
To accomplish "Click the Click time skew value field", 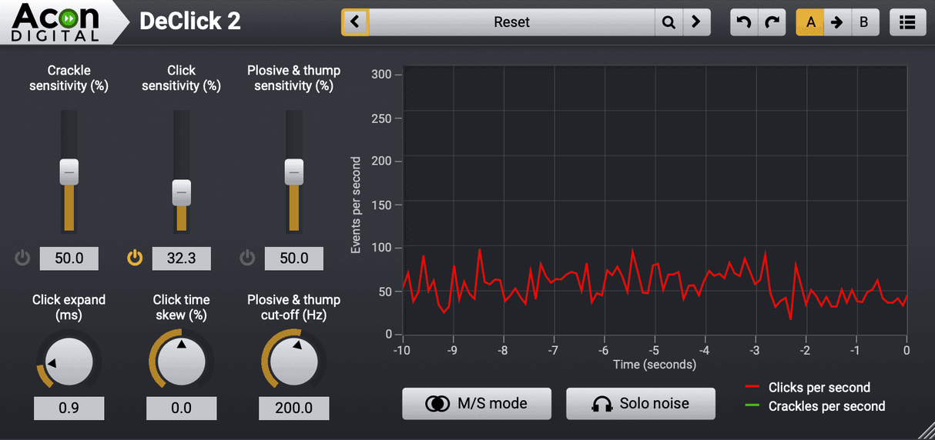I will tap(181, 408).
